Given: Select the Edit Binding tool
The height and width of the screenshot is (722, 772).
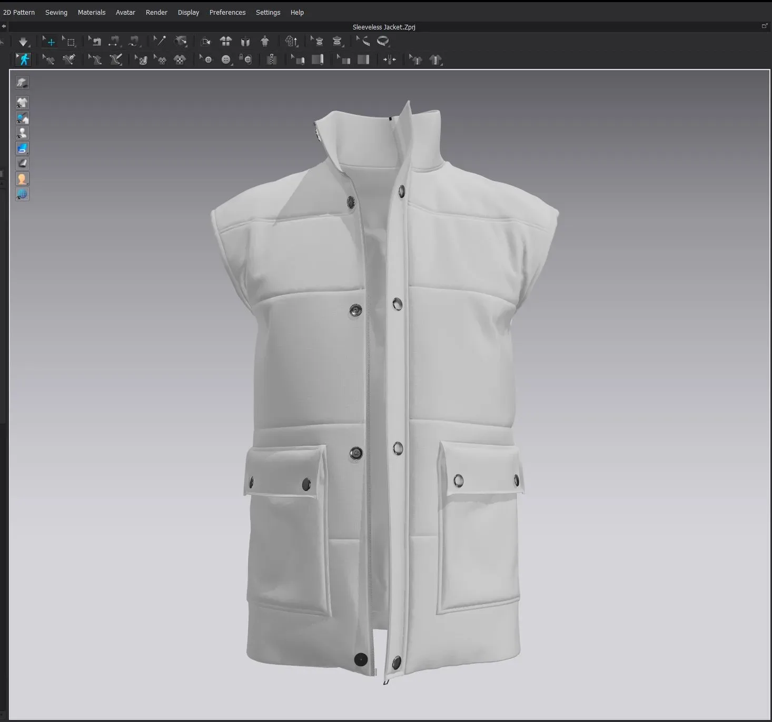Looking at the screenshot, I should [x=344, y=59].
